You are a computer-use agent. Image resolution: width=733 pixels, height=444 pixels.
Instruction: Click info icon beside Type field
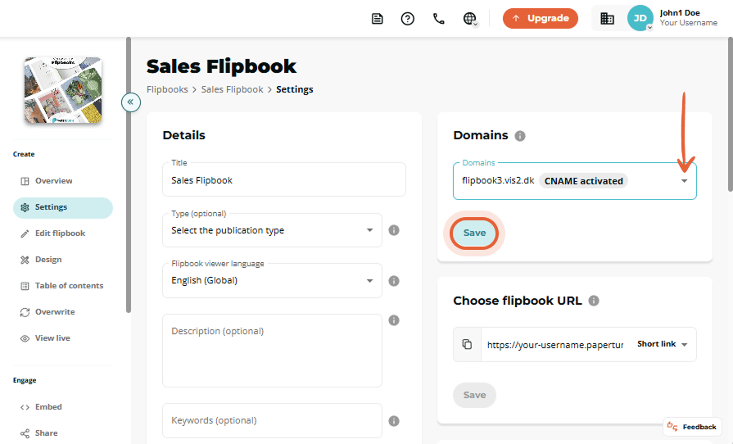click(x=394, y=230)
